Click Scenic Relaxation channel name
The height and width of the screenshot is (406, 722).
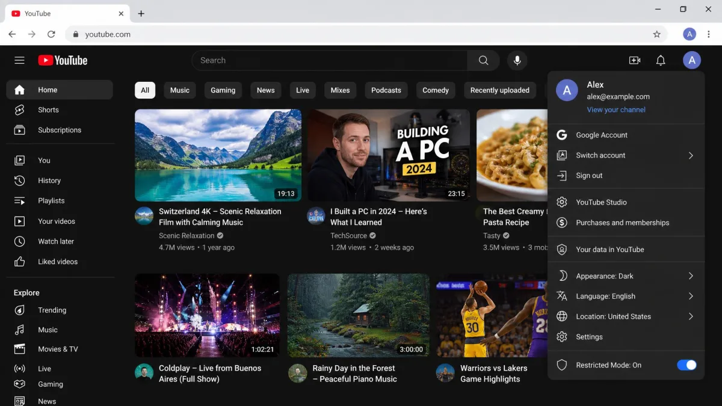pyautogui.click(x=187, y=236)
